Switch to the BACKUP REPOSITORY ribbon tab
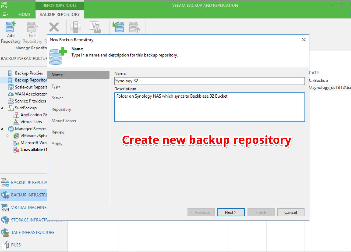This screenshot has height=252, width=351. click(60, 14)
